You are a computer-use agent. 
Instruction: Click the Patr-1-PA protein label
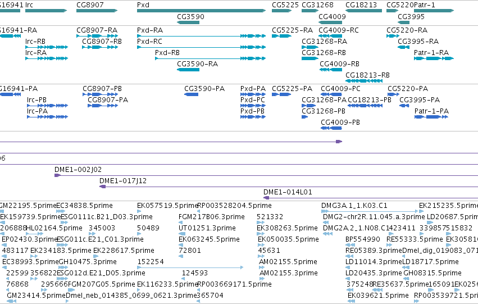[x=432, y=111]
